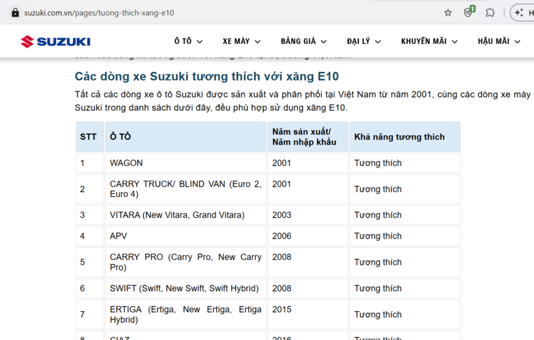
Task: Open the Extensions puzzle icon
Action: [x=490, y=13]
